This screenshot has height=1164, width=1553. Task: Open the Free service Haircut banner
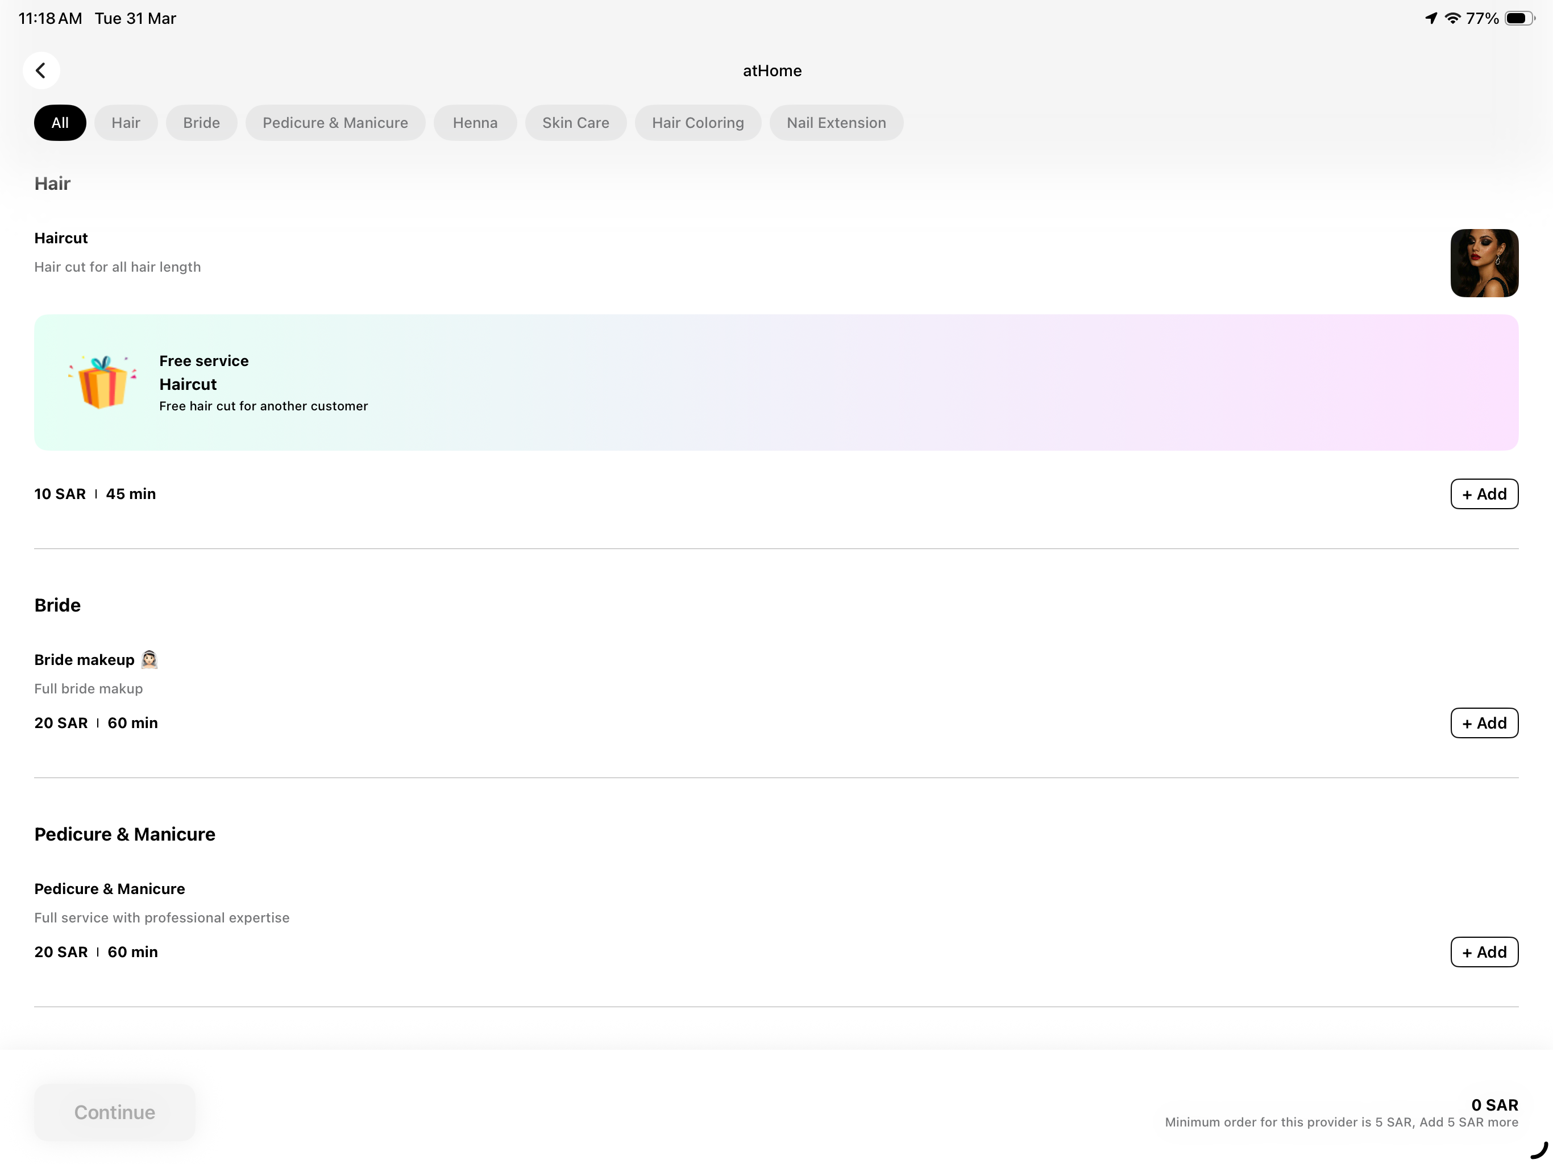point(776,383)
